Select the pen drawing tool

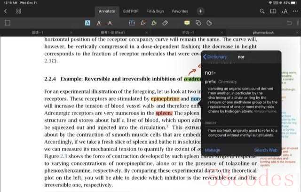pos(143,23)
